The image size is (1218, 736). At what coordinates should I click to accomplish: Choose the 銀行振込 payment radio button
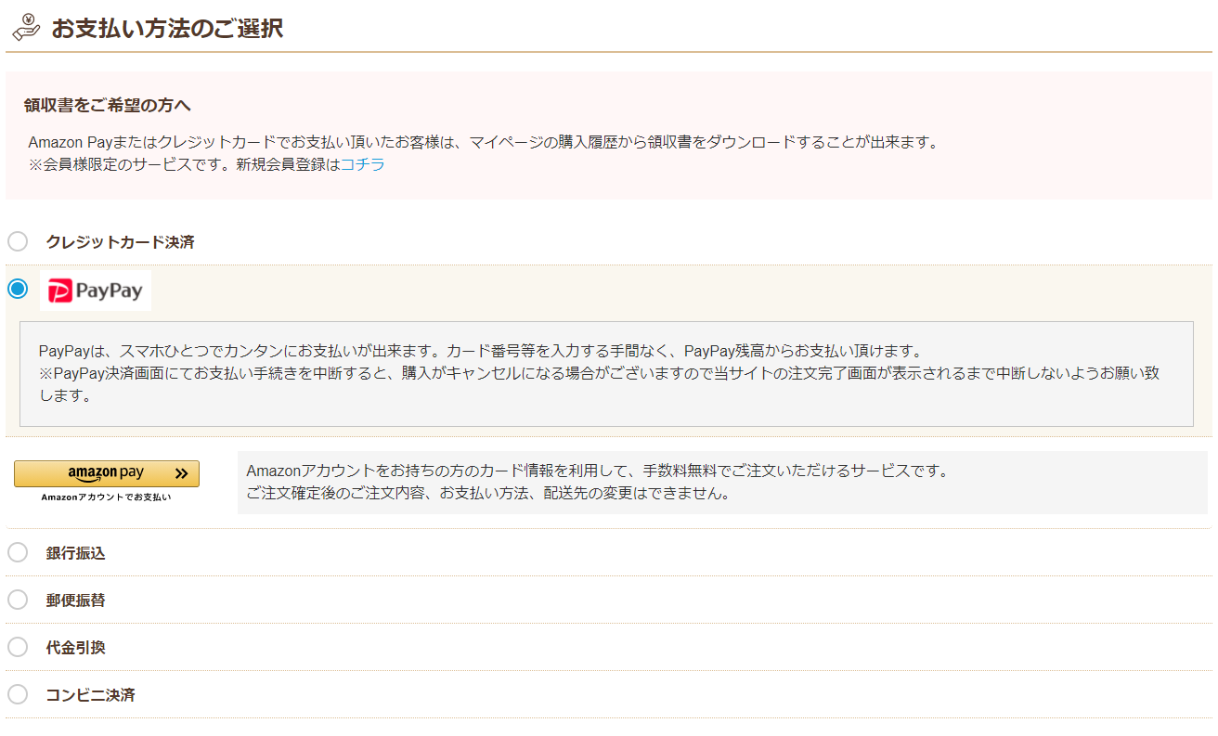(18, 553)
